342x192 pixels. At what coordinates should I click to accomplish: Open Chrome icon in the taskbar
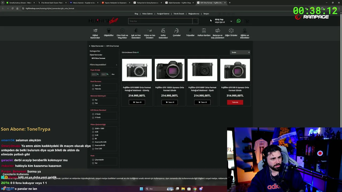195,189
